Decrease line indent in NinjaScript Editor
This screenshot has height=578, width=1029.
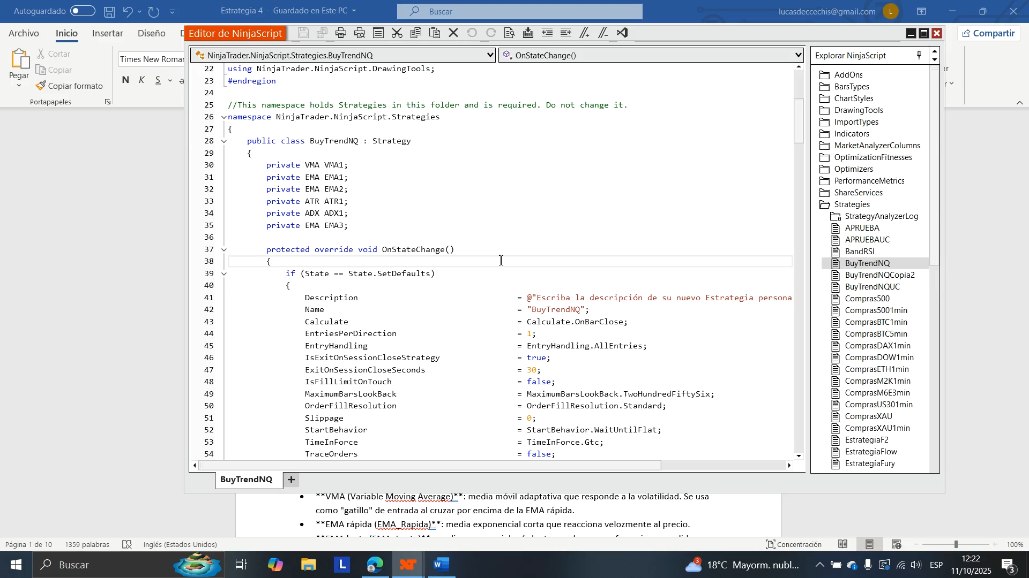pyautogui.click(x=547, y=33)
